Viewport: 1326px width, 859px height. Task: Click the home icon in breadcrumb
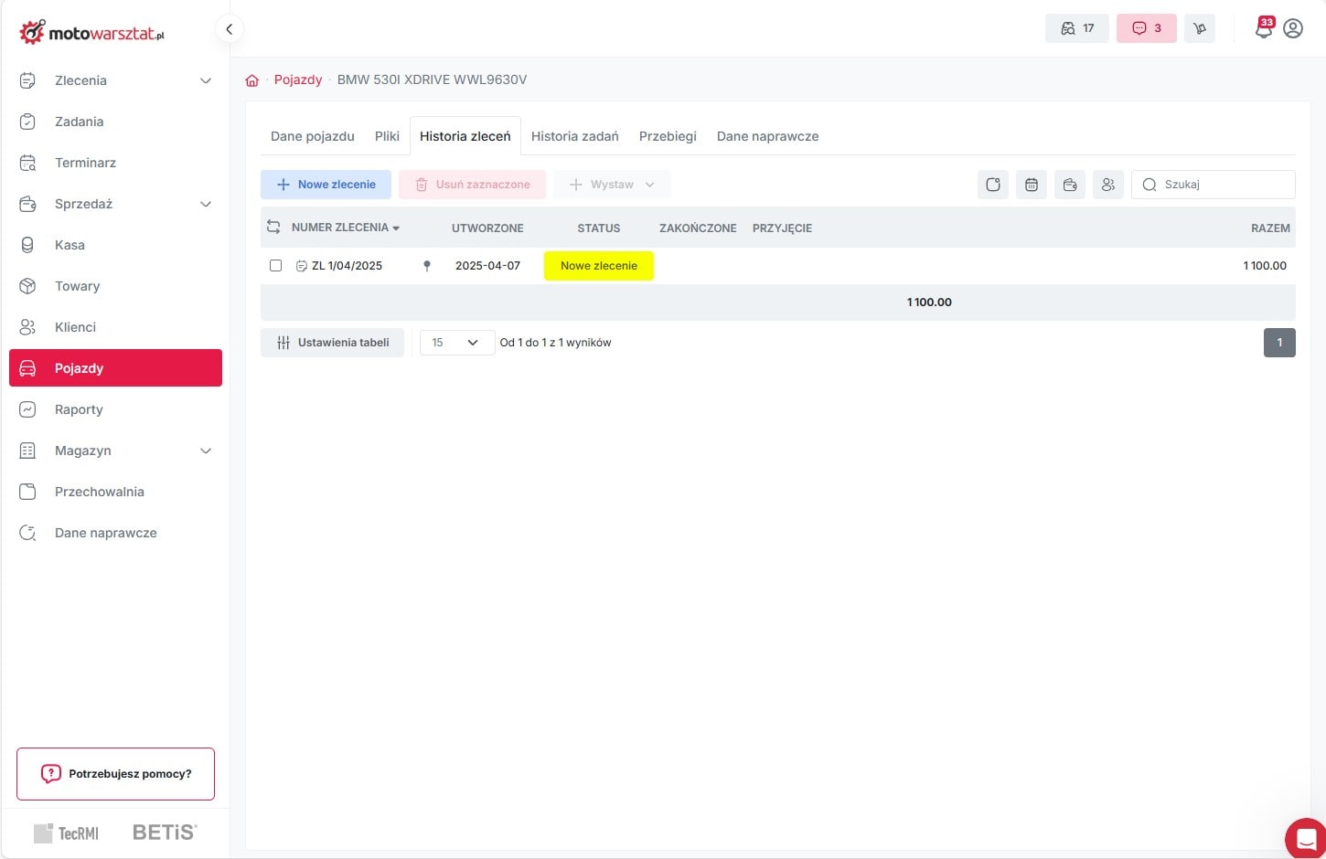(252, 80)
